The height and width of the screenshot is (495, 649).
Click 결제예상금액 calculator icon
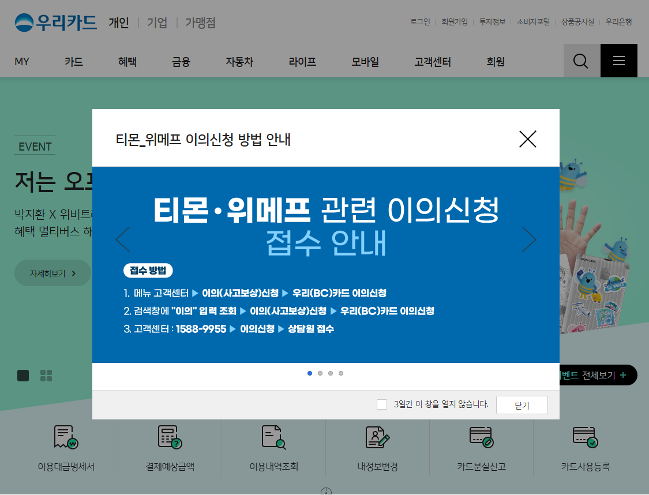pos(170,437)
